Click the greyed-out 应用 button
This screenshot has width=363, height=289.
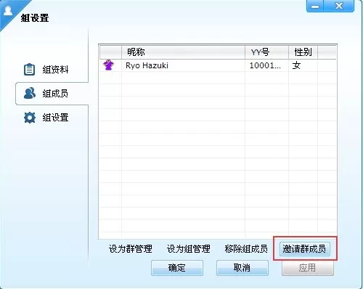tap(308, 268)
